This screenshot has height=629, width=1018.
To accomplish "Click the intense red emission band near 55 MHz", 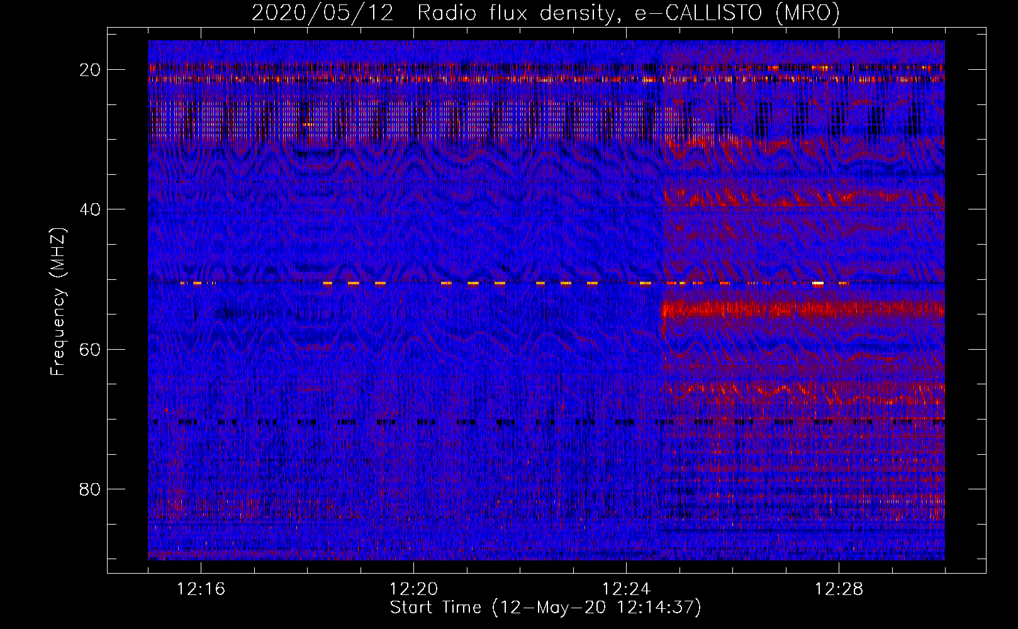I will pos(803,309).
